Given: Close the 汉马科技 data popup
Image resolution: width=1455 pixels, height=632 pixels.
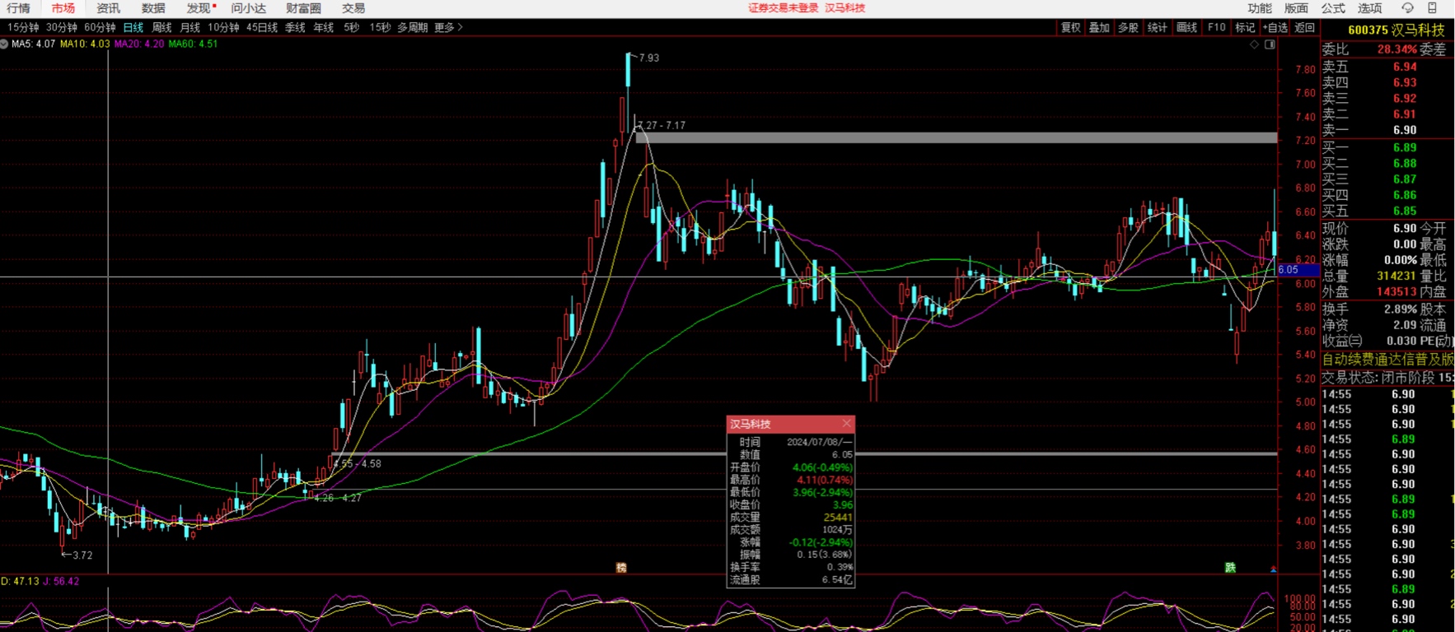Looking at the screenshot, I should tap(846, 424).
